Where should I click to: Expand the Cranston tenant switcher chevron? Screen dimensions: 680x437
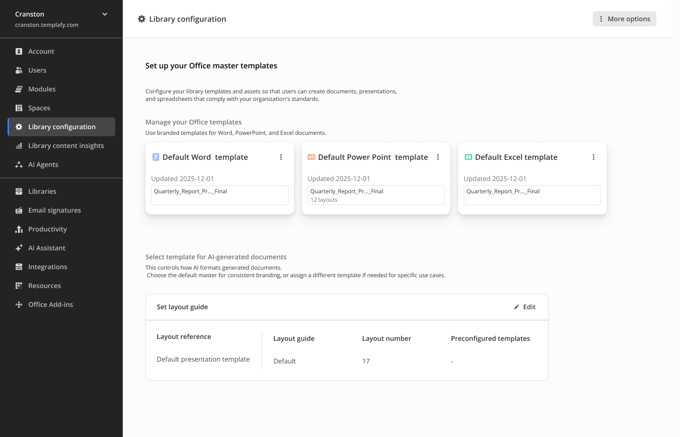(x=105, y=14)
